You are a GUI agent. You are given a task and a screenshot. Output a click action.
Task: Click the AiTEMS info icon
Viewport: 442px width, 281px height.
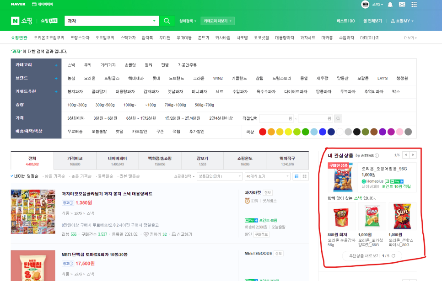point(377,155)
